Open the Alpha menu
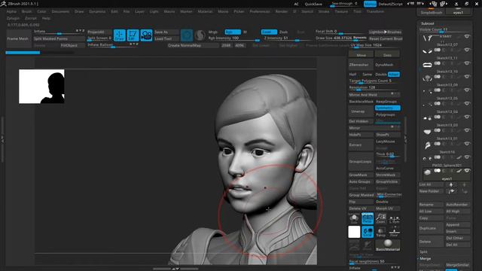The width and height of the screenshot is (482, 271). click(x=11, y=11)
